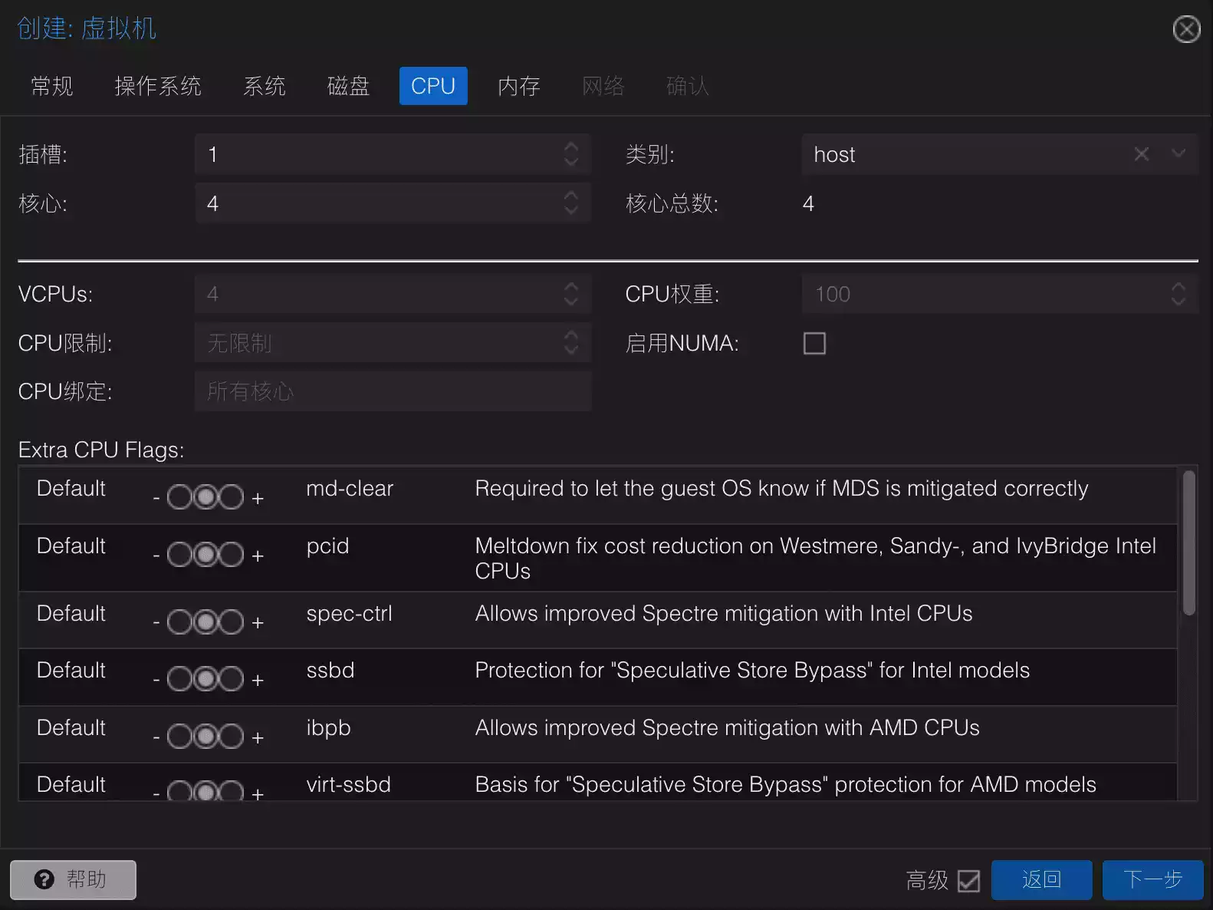The image size is (1213, 910).
Task: Click the 插槽 sockets spinner arrows
Action: (570, 154)
